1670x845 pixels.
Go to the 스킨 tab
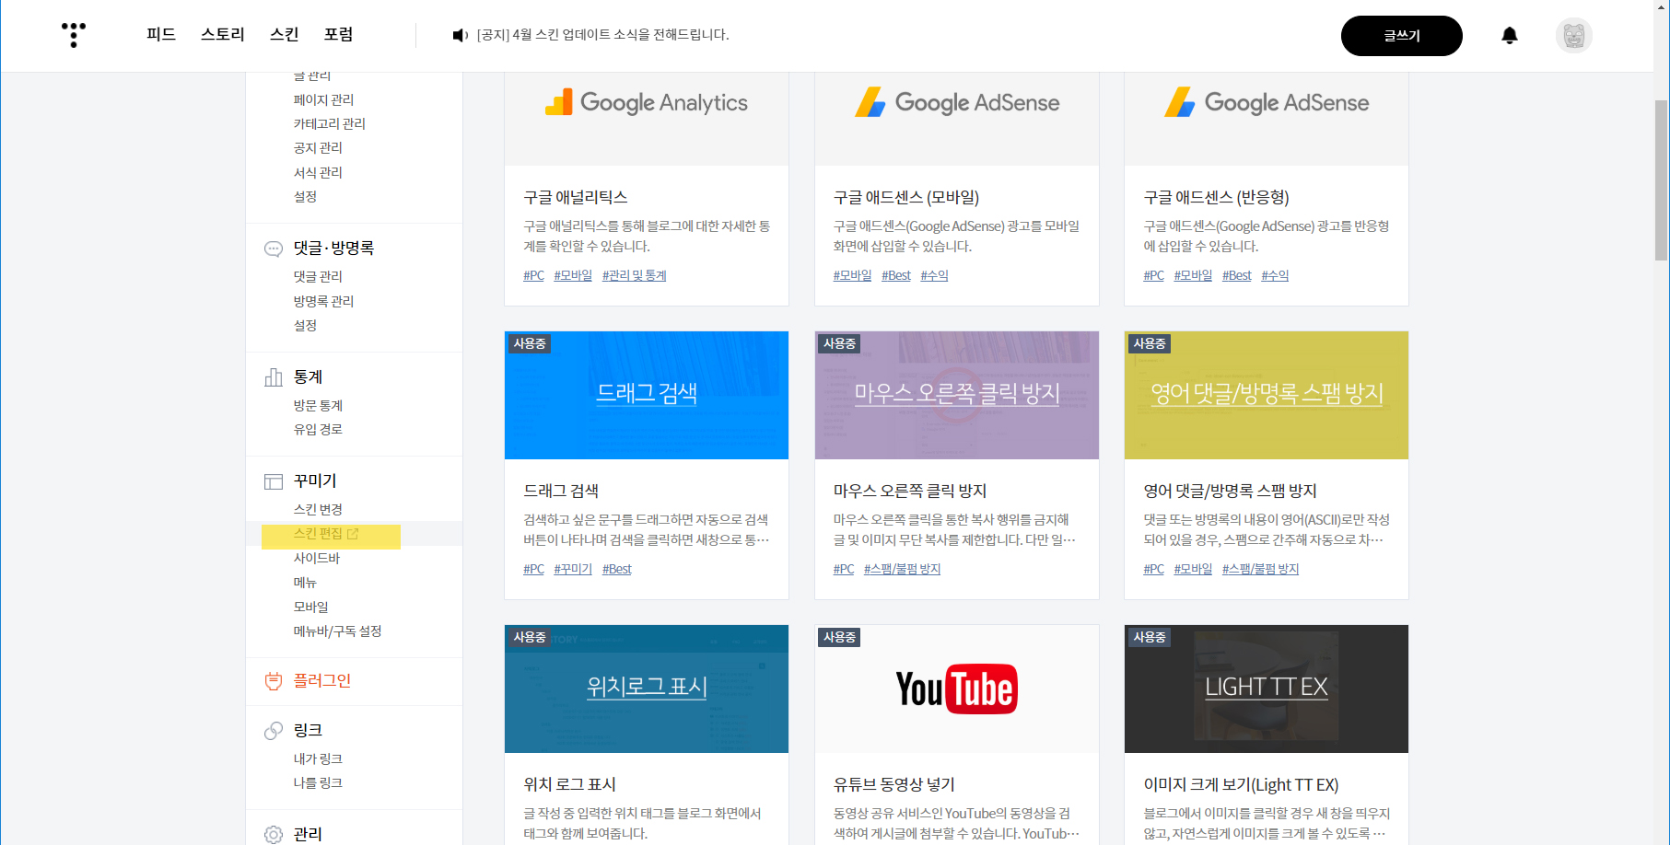(285, 34)
